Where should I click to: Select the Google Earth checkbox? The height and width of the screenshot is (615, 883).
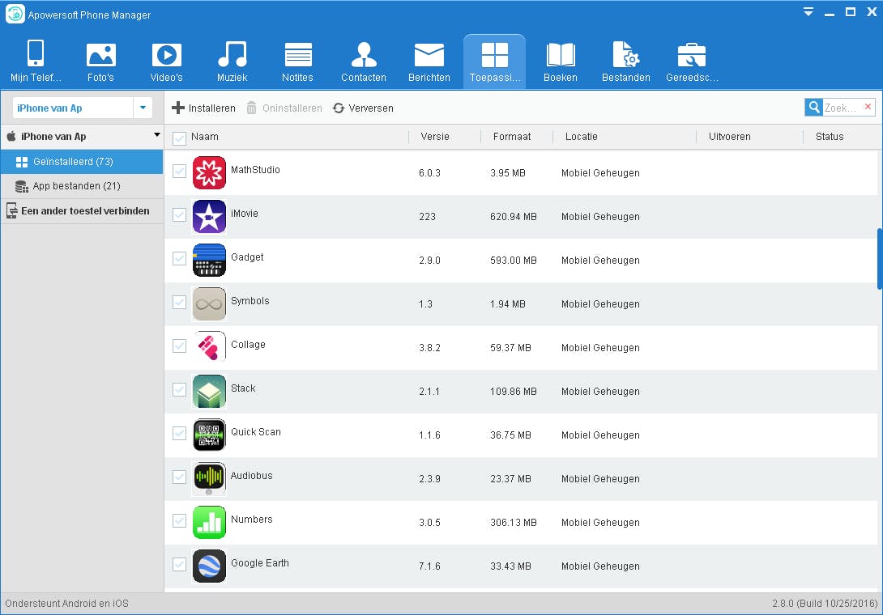tap(179, 565)
